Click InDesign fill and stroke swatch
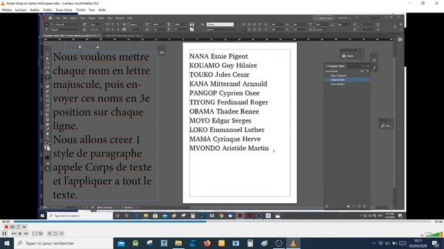This screenshot has height=249, width=444. pyautogui.click(x=47, y=147)
